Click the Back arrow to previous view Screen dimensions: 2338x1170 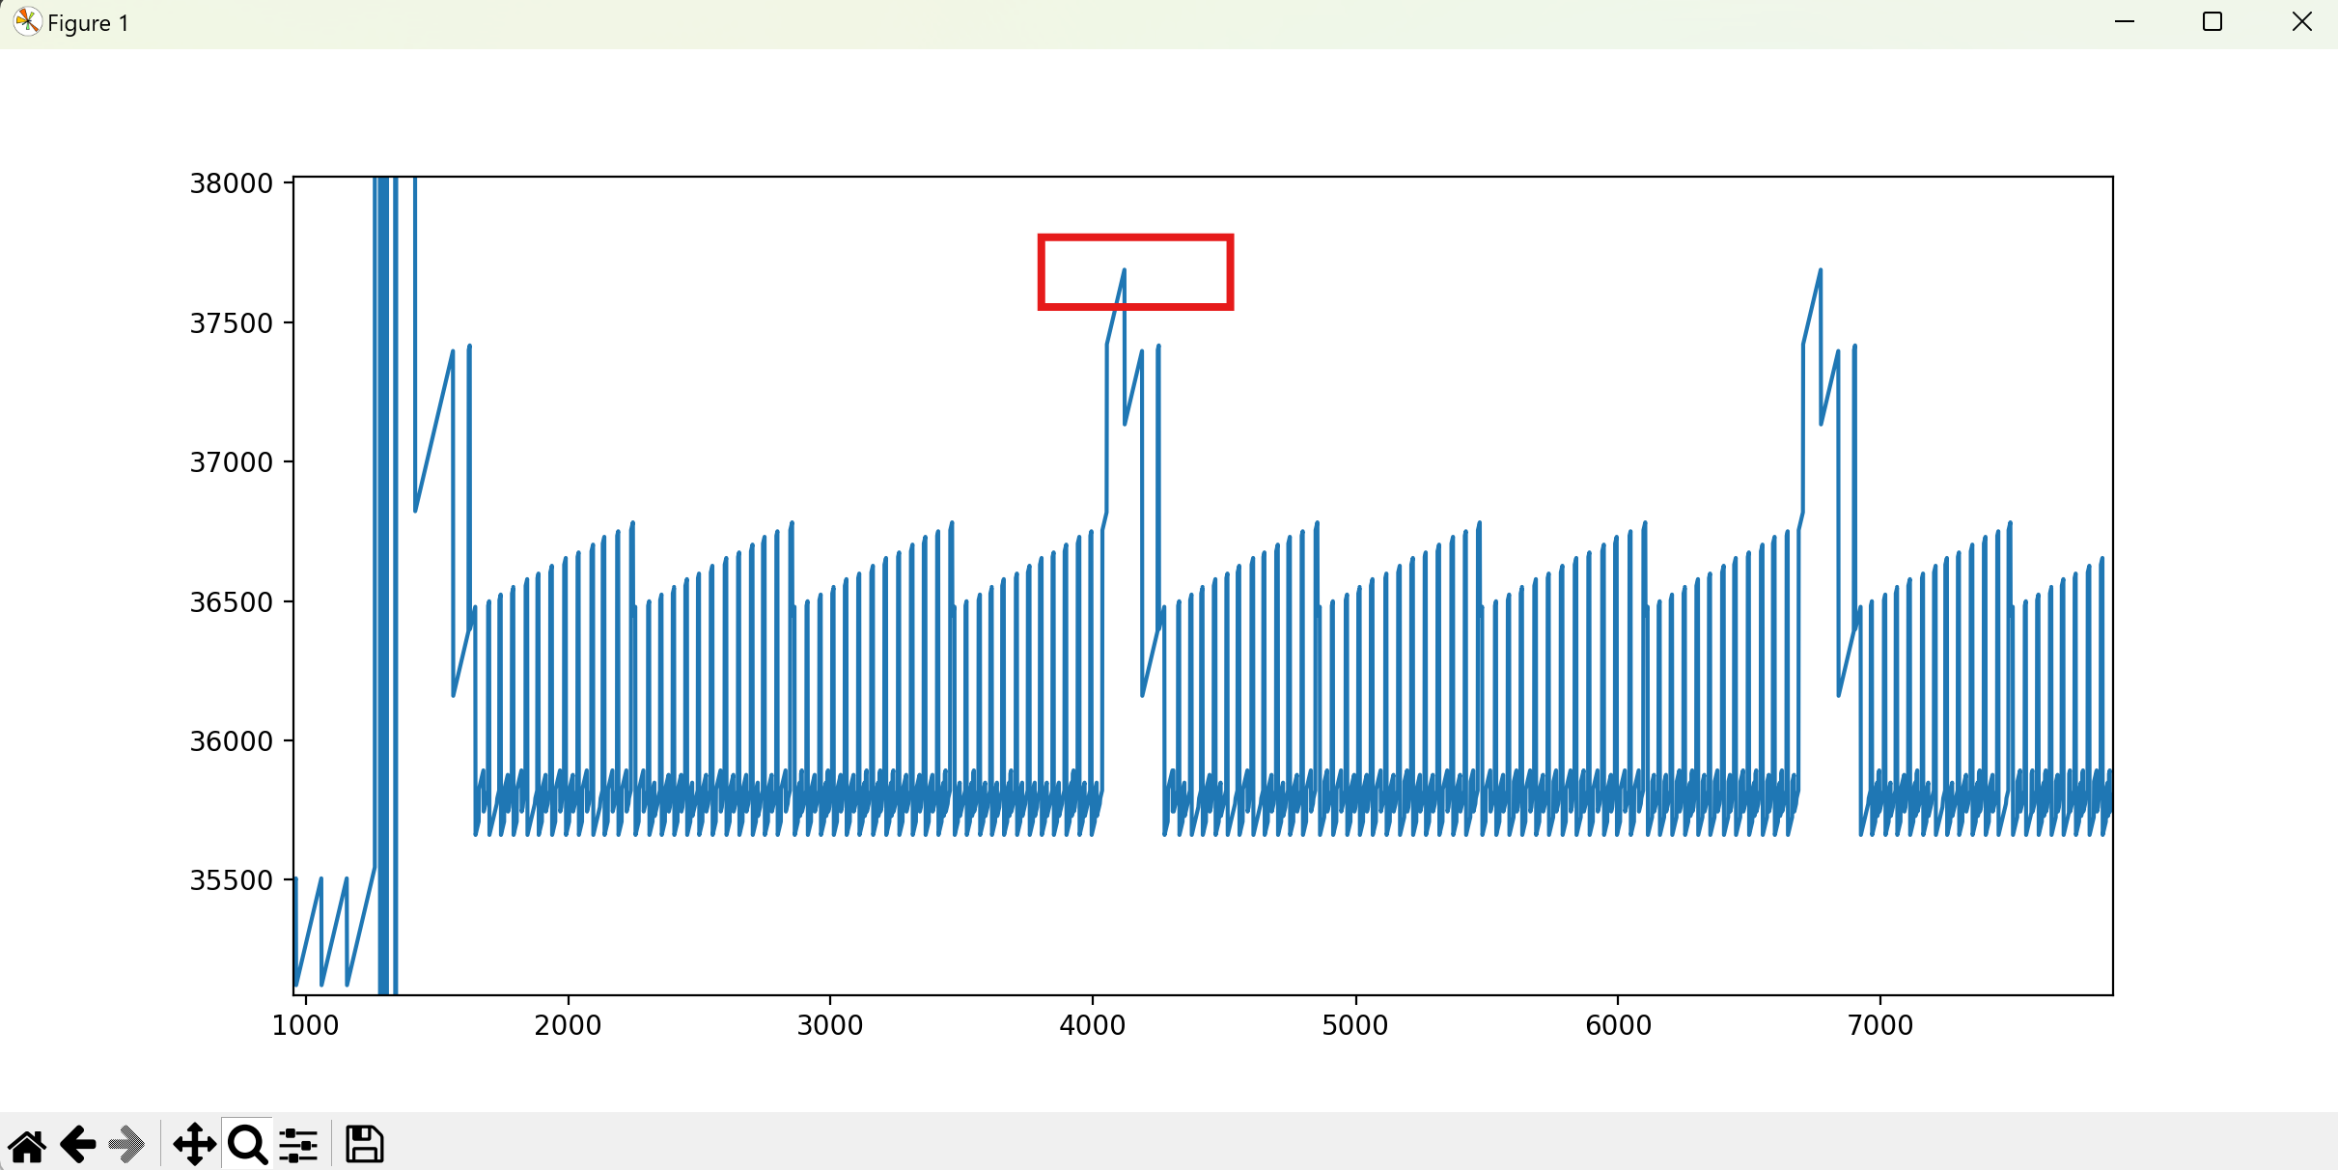click(x=78, y=1145)
